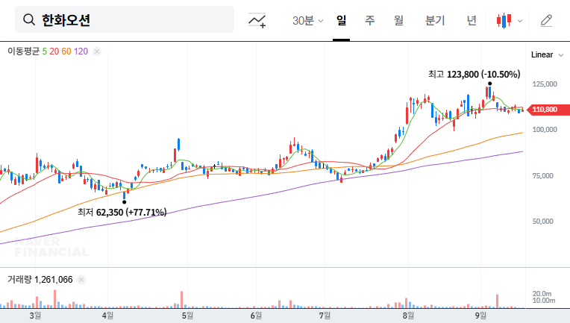Click the 3월 date axis label

tap(35, 316)
